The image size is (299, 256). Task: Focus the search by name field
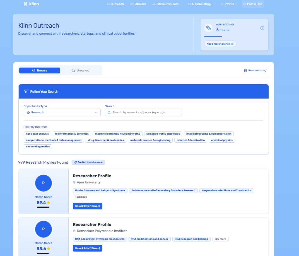[x=143, y=113]
